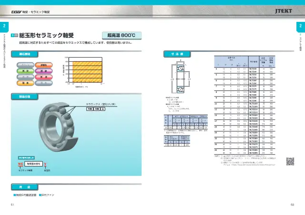Image resolution: width=305 pixels, height=215 pixels.
Task: Select the left cyan chapter tab '2'
Action: (4, 27)
